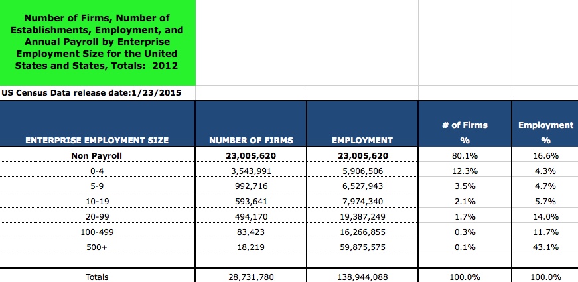Select the EMPLOYMENT column header
Viewport: 578px width, 282px height.
point(362,123)
